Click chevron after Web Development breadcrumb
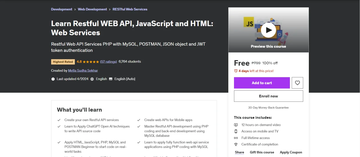Screen dimensions: 360x157 coord(110,9)
